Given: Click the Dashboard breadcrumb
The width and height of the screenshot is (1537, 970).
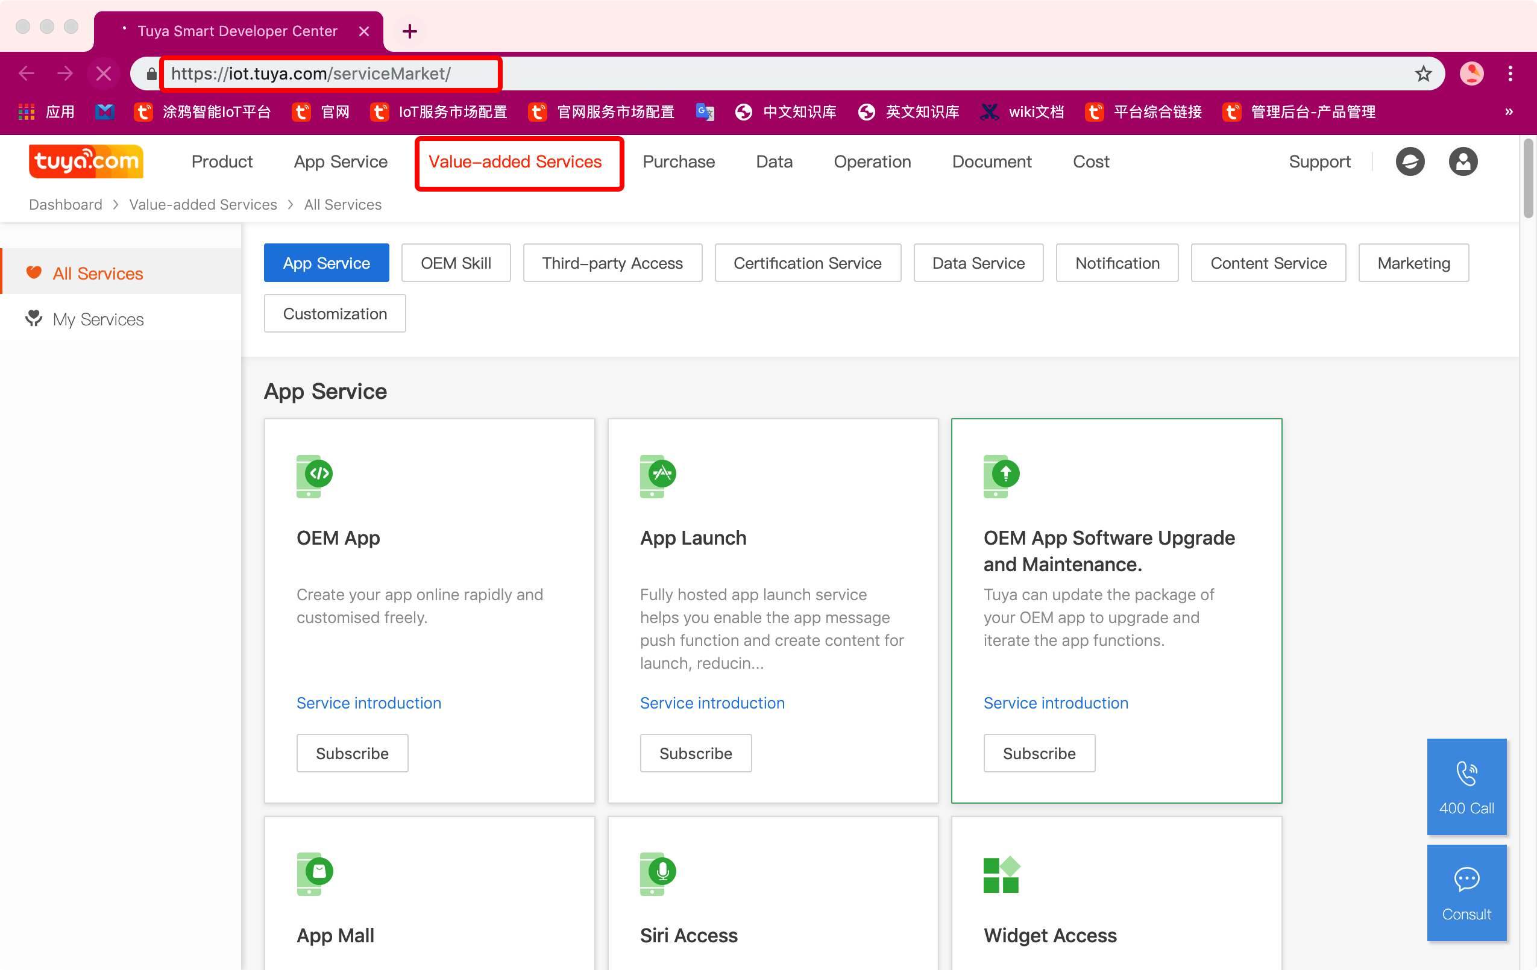Looking at the screenshot, I should point(65,204).
